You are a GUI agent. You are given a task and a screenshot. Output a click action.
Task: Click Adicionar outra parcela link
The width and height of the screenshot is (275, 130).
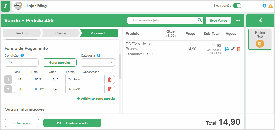tap(96, 99)
